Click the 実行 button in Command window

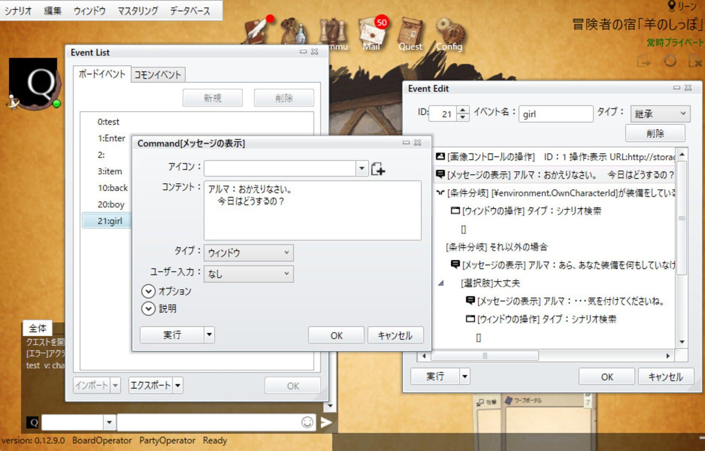(x=171, y=334)
